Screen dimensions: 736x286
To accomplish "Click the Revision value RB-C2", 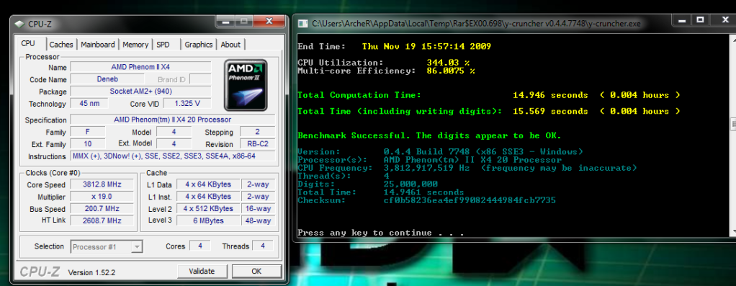I will pos(258,144).
